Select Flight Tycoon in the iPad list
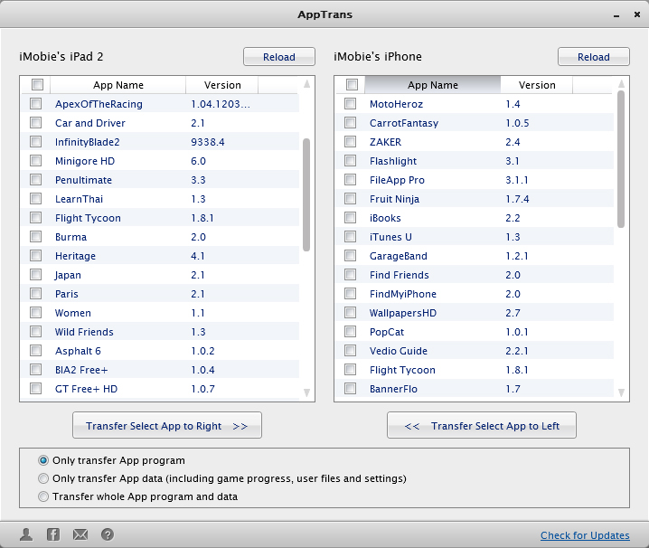649x548 pixels. click(160, 218)
